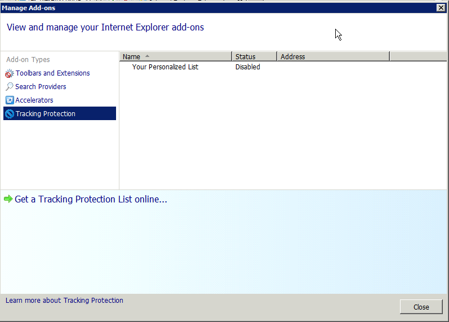Open the Search Providers add-on type

41,87
